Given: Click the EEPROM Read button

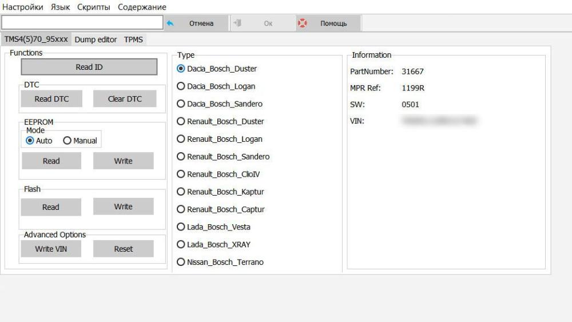Looking at the screenshot, I should point(51,161).
